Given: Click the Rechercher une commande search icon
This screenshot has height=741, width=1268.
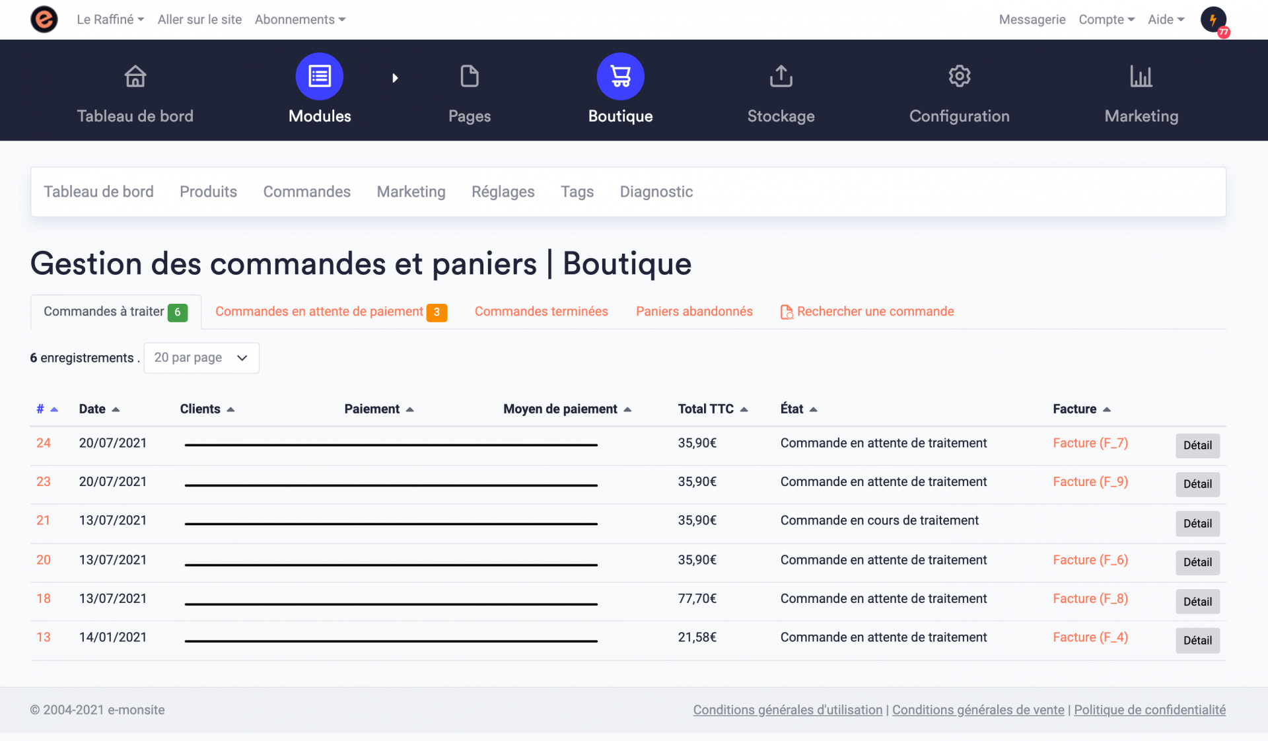Looking at the screenshot, I should pos(787,311).
